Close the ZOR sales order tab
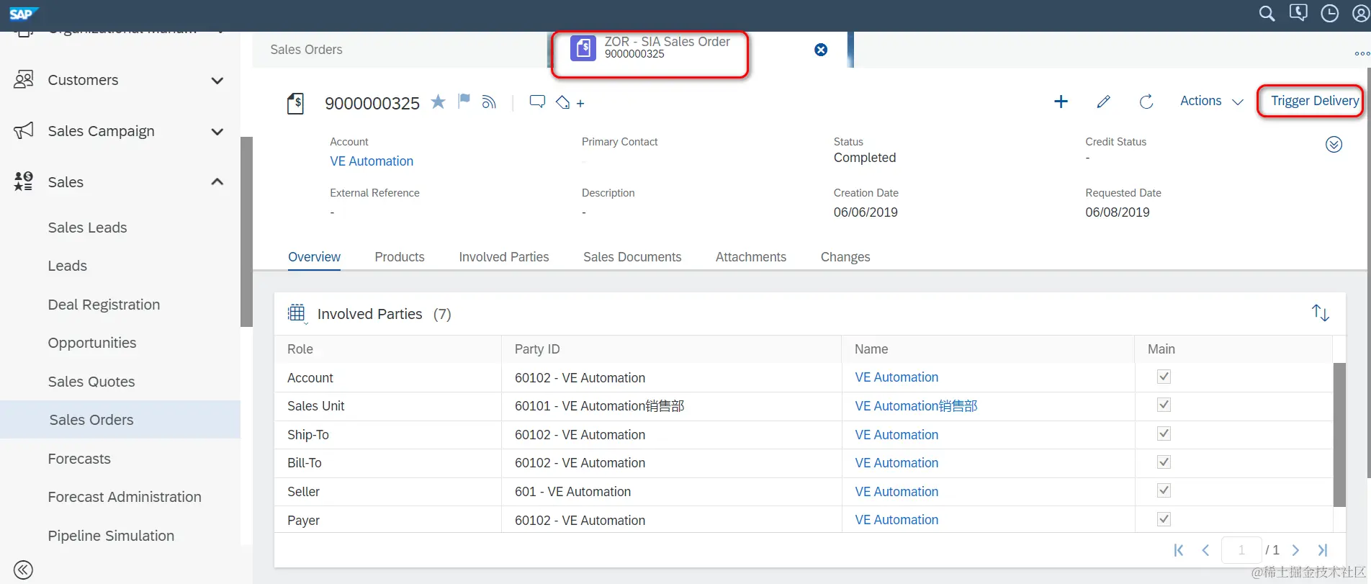1371x584 pixels. (821, 50)
